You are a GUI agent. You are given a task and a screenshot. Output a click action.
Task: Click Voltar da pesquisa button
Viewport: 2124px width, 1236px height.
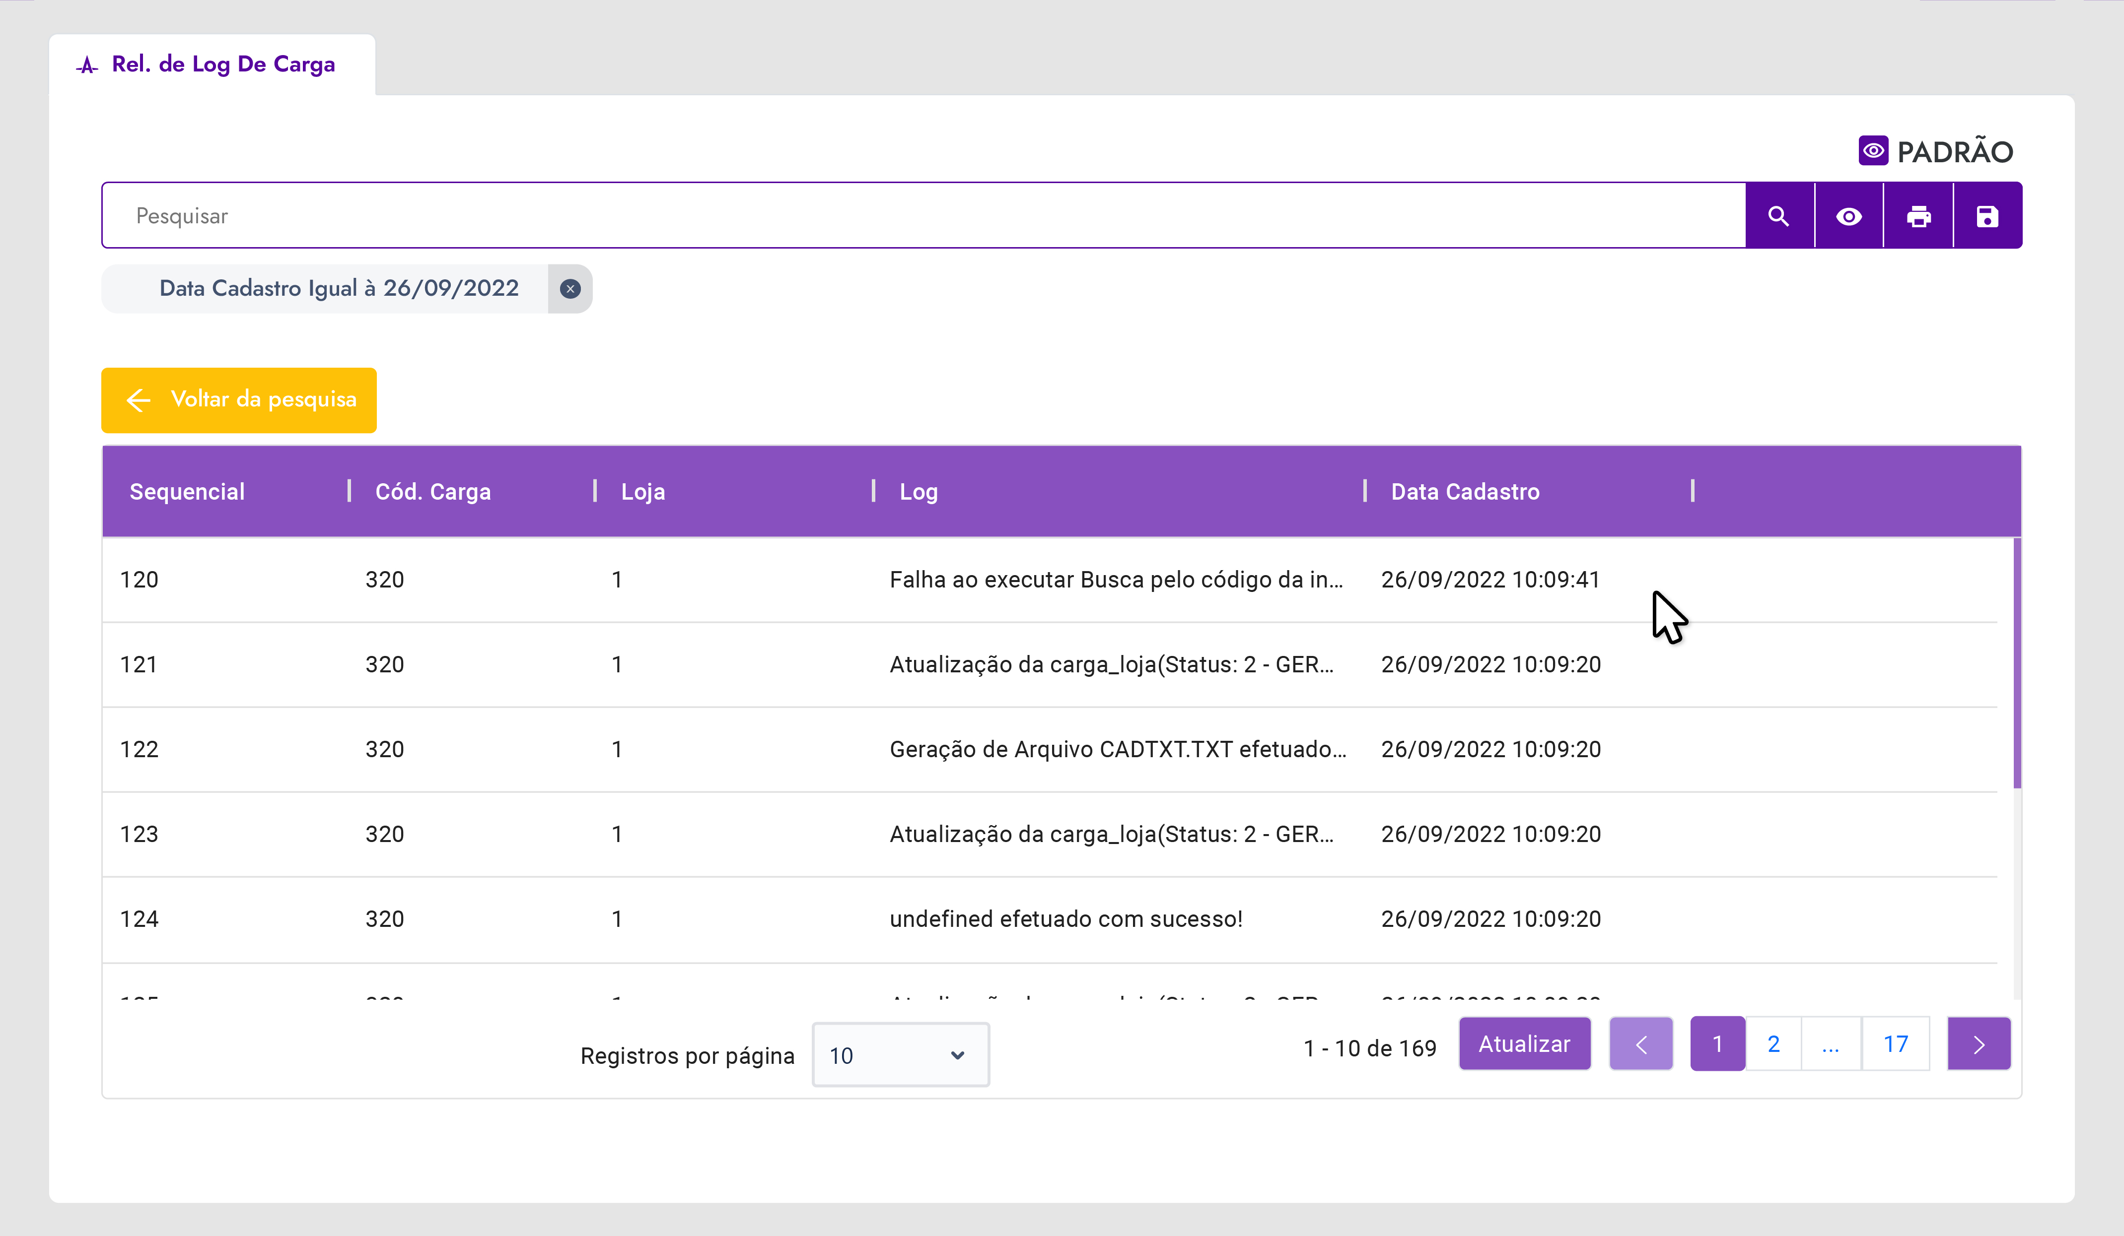tap(238, 399)
